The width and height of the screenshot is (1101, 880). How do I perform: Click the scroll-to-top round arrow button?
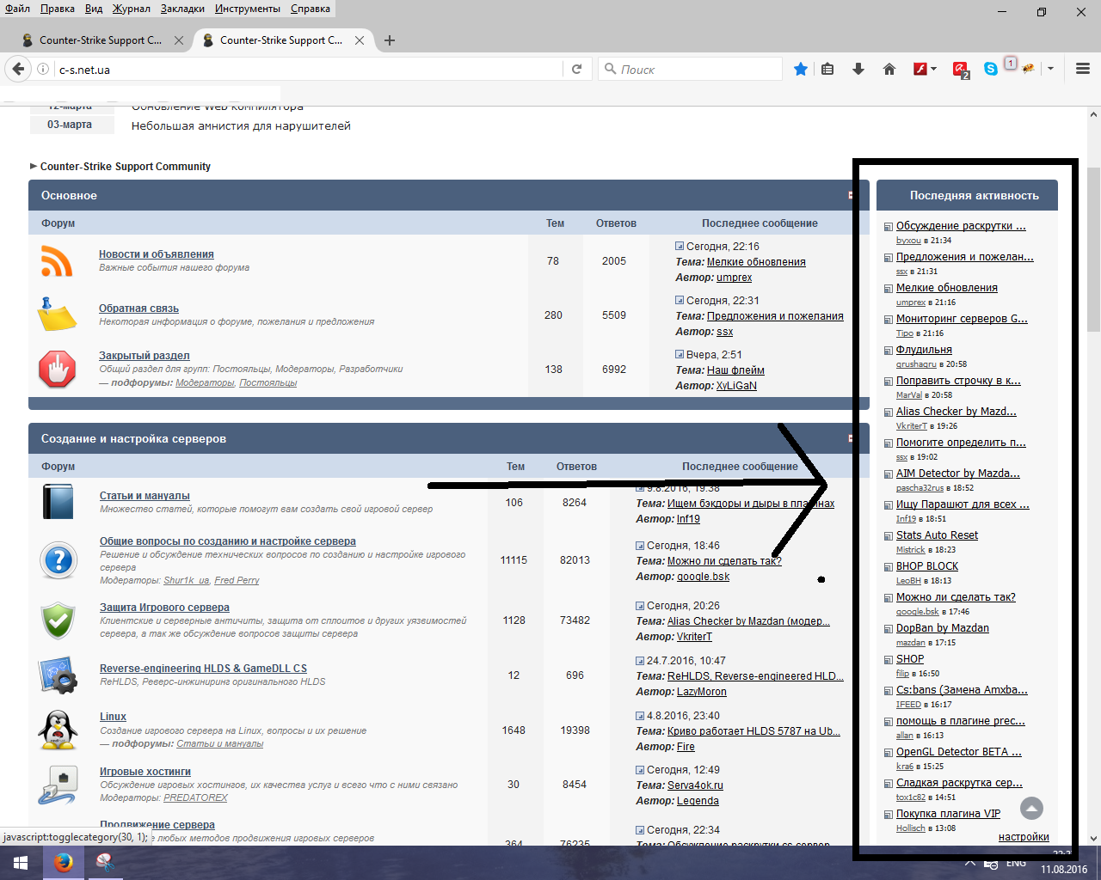(1031, 808)
